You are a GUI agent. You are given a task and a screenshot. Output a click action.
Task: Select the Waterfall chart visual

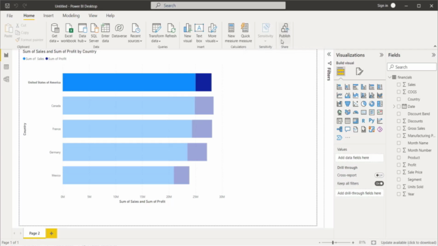click(339, 104)
